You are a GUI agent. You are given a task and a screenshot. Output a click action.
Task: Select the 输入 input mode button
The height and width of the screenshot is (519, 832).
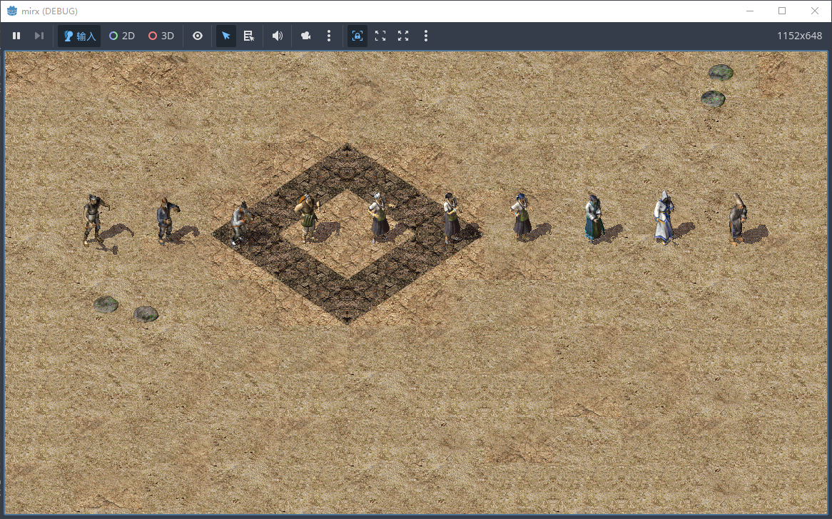pos(79,36)
